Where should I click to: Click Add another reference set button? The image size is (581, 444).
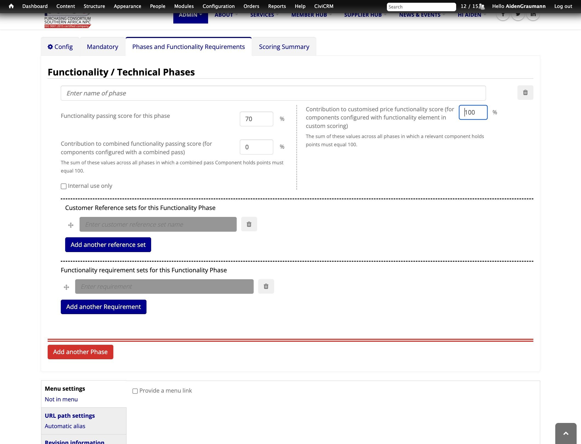(108, 245)
